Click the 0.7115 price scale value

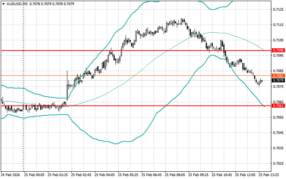click(278, 25)
